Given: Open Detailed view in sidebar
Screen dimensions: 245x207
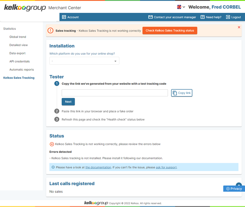Looking at the screenshot, I should pyautogui.click(x=18, y=45).
